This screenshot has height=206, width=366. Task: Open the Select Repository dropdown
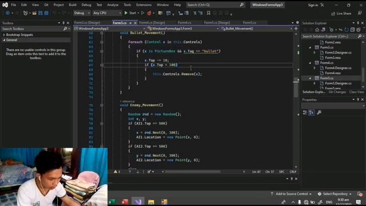click(x=335, y=194)
